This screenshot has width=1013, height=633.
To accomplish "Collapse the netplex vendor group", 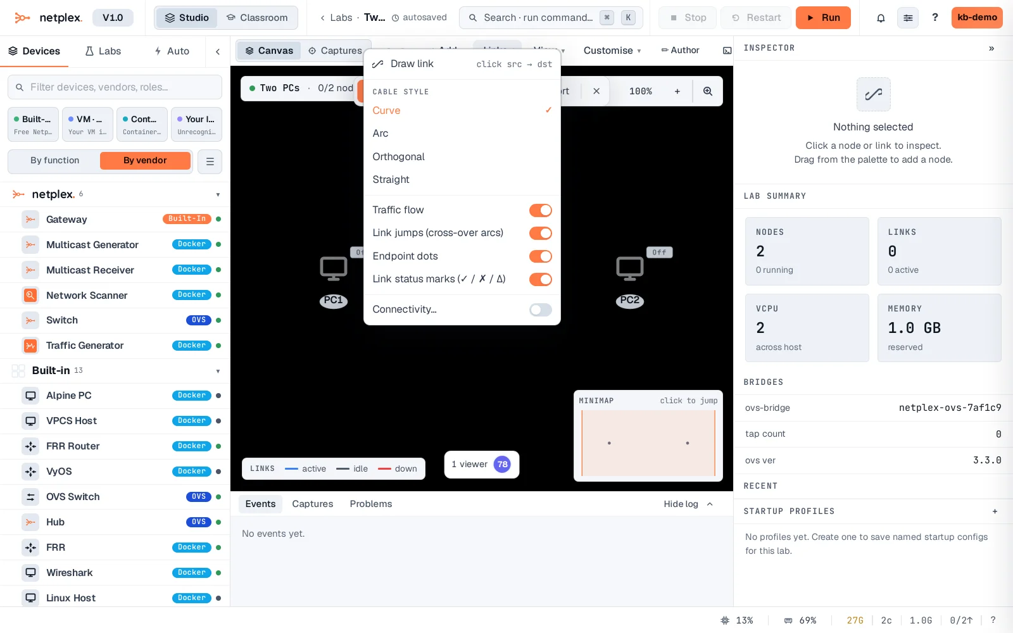I will point(218,195).
